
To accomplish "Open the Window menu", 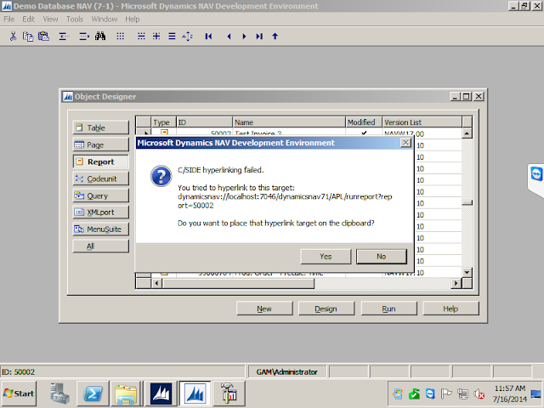I will tap(104, 19).
